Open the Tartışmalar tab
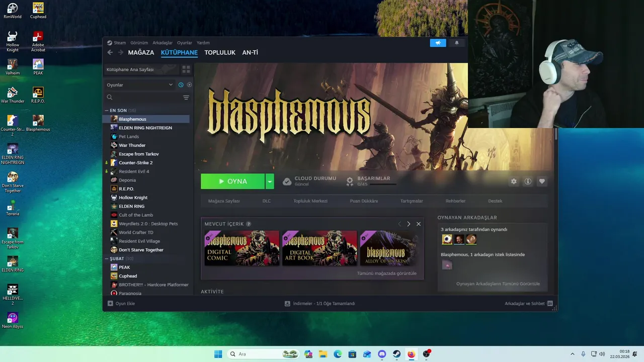Viewport: 644px width, 362px height. (x=412, y=201)
